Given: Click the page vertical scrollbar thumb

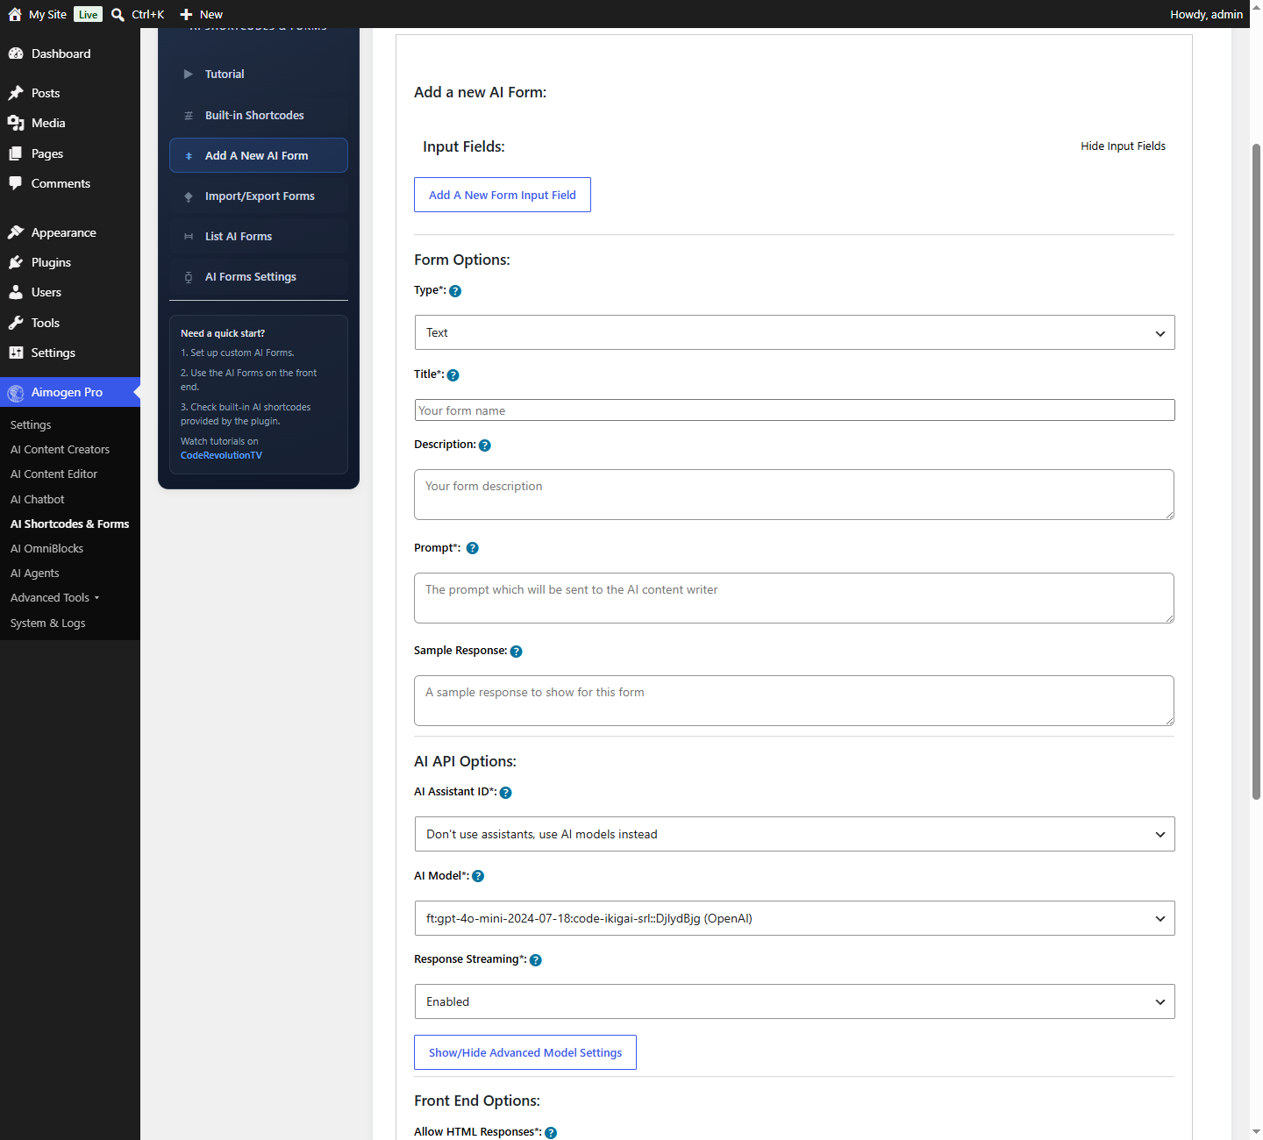Looking at the screenshot, I should click(x=1256, y=472).
